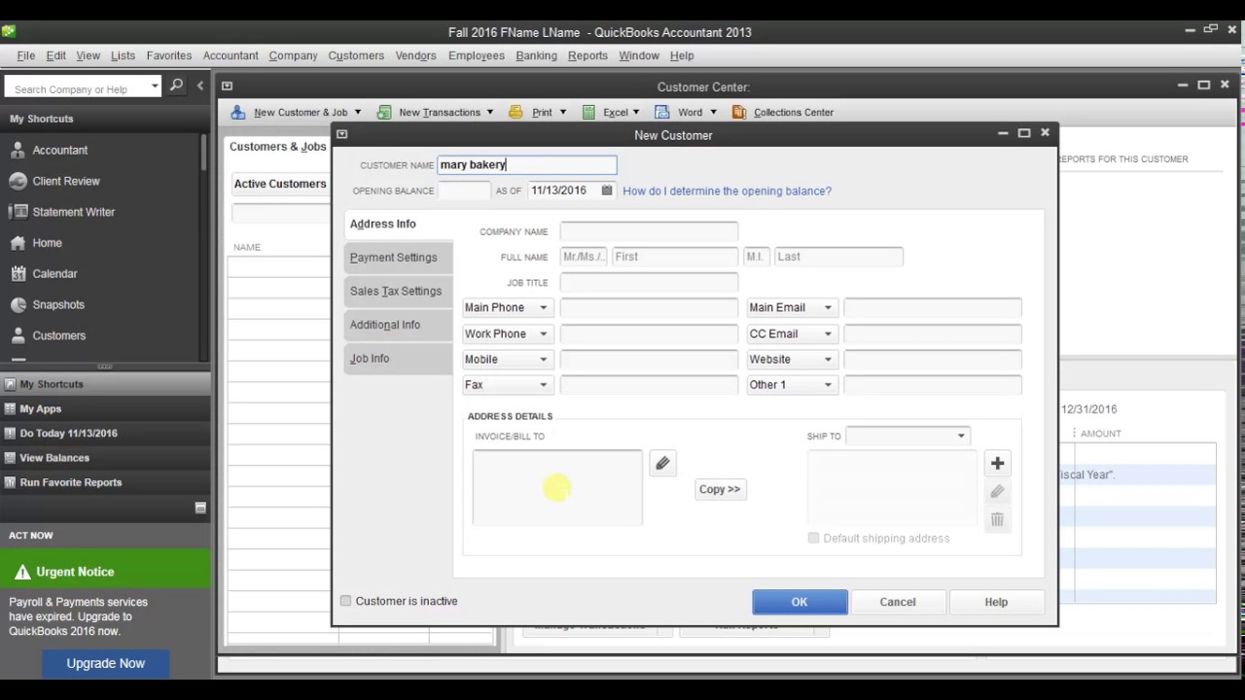The height and width of the screenshot is (700, 1245).
Task: Click the sidebar panel options icon
Action: click(200, 507)
